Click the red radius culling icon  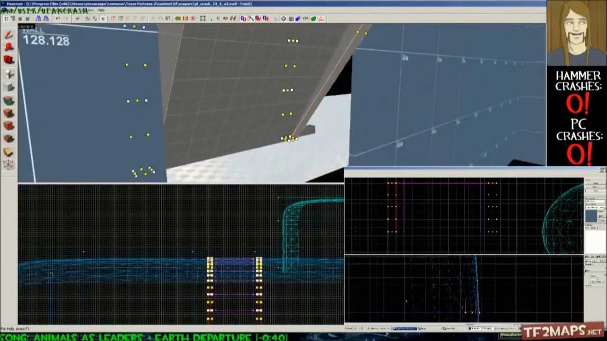tap(193, 18)
